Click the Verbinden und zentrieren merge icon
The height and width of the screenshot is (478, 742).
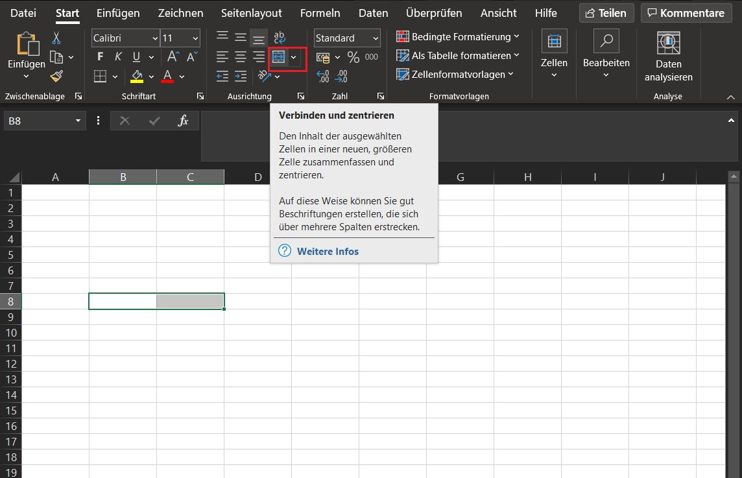pyautogui.click(x=279, y=57)
